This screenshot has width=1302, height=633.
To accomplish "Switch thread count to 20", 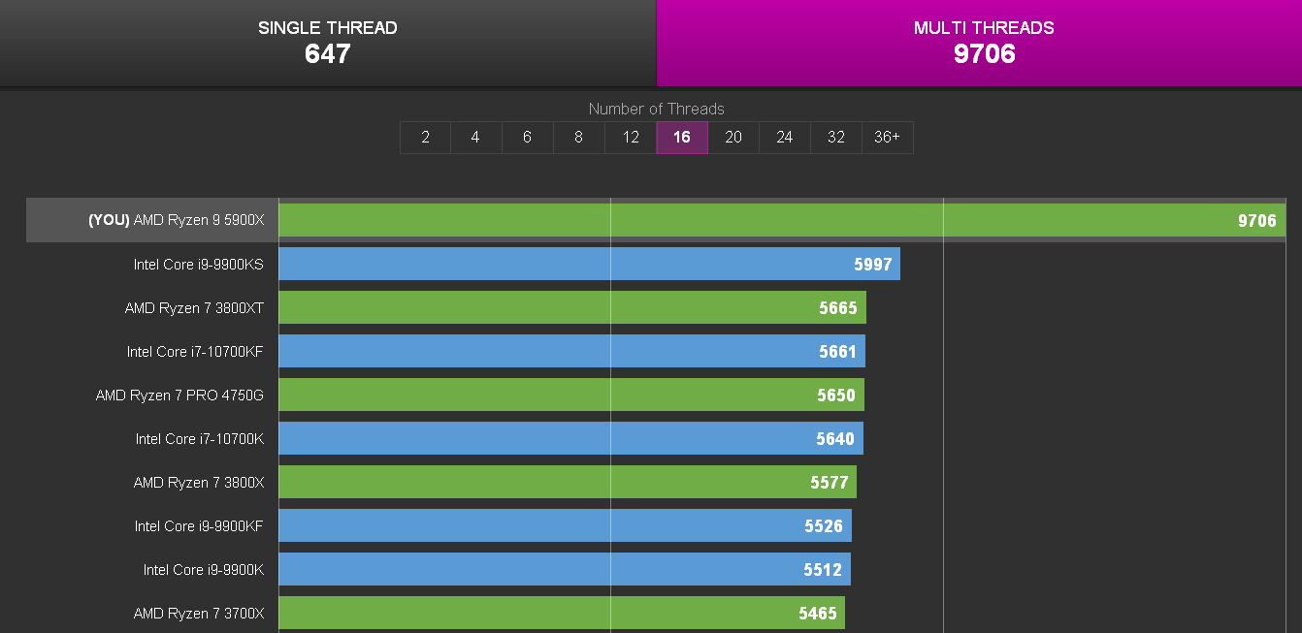I will click(x=733, y=138).
